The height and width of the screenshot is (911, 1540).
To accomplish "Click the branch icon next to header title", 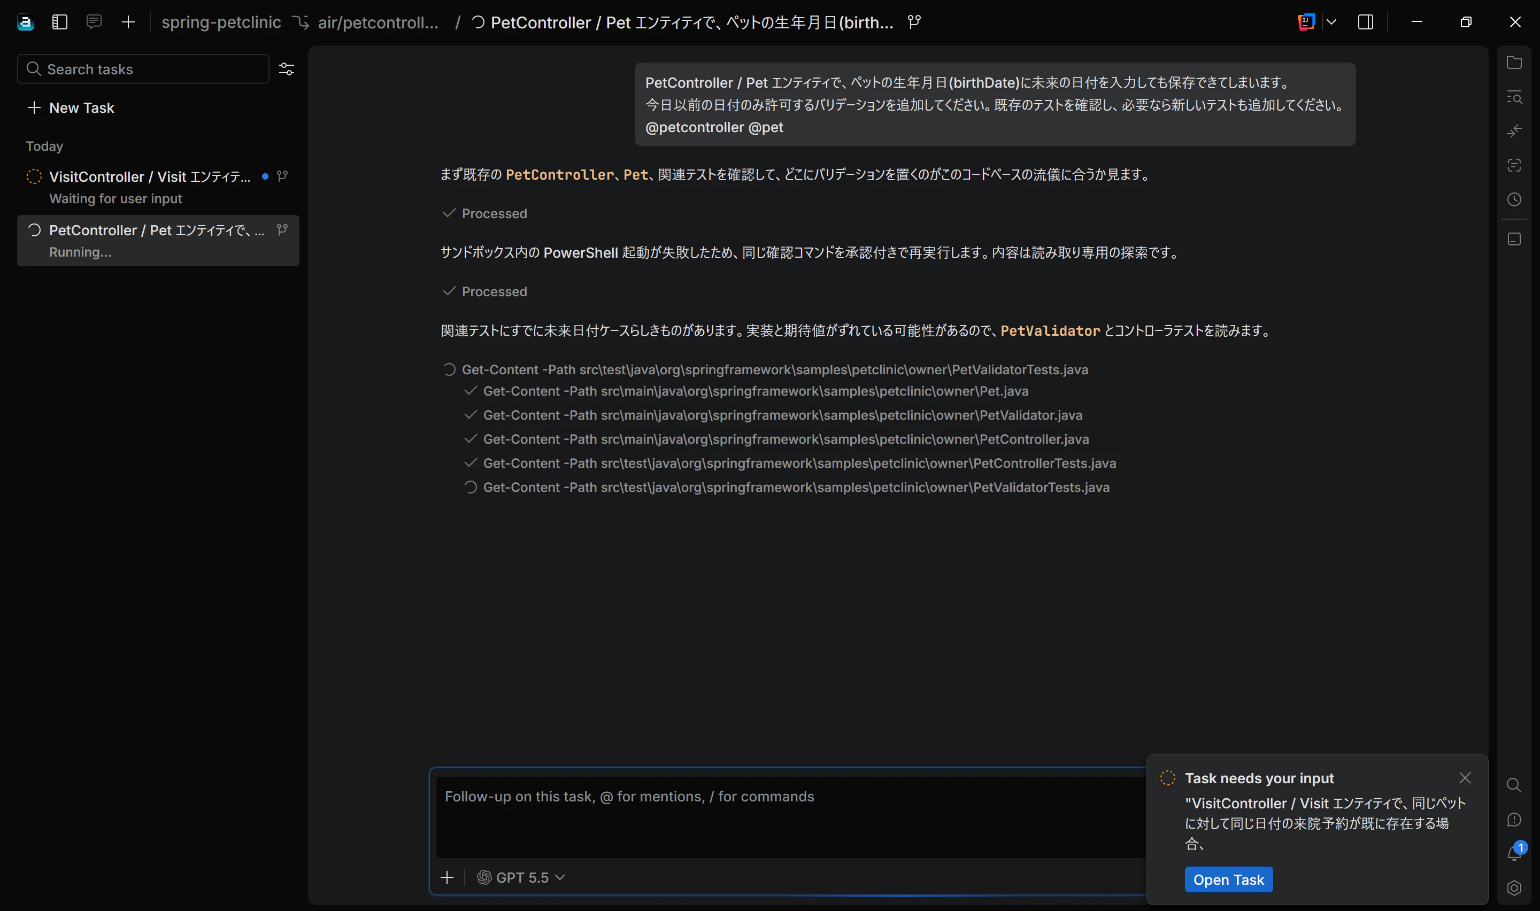I will pyautogui.click(x=914, y=22).
